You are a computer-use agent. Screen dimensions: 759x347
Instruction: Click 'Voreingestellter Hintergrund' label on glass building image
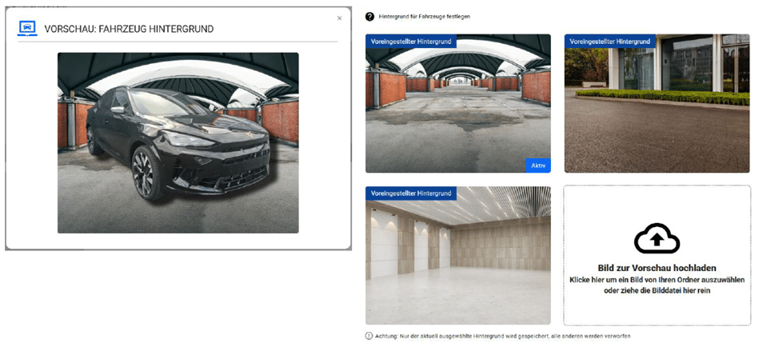pyautogui.click(x=610, y=41)
